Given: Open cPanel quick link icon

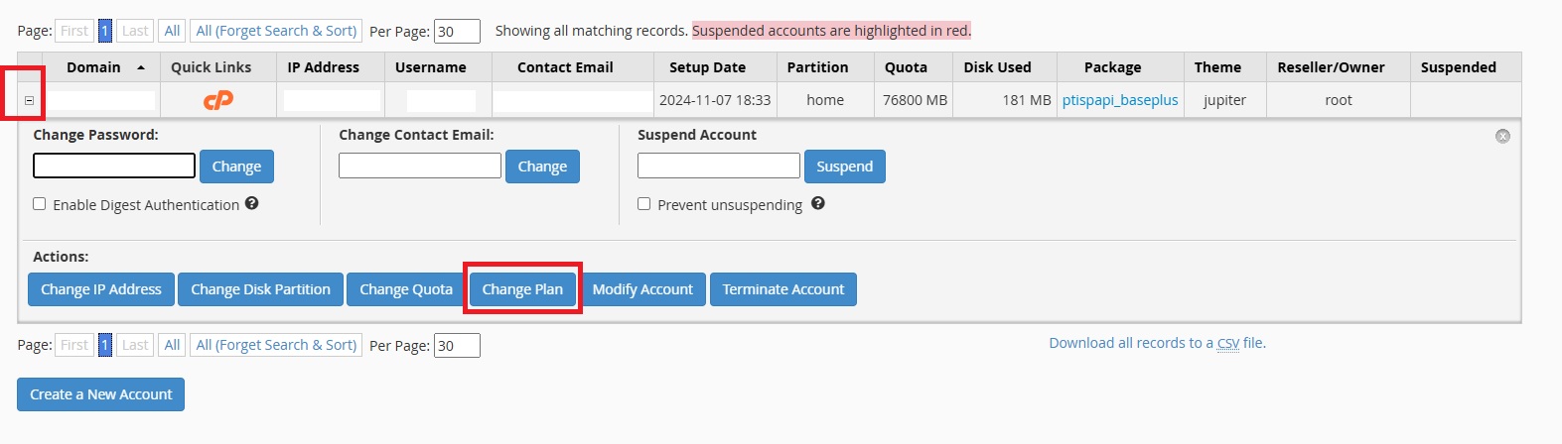Looking at the screenshot, I should pos(217,100).
